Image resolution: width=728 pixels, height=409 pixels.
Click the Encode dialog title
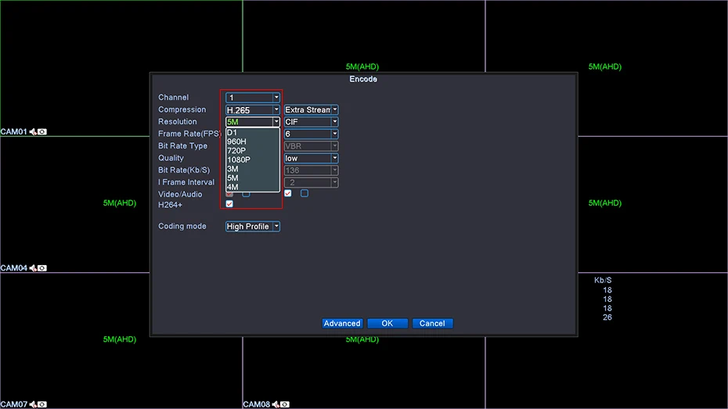(363, 79)
